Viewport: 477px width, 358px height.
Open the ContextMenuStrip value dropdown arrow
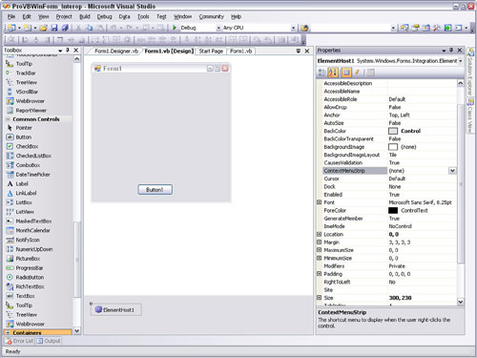[x=452, y=171]
